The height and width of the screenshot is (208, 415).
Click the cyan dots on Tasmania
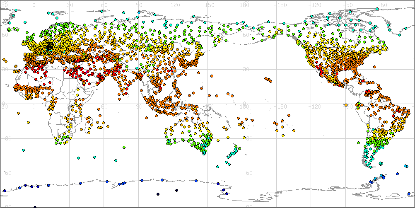coord(204,152)
